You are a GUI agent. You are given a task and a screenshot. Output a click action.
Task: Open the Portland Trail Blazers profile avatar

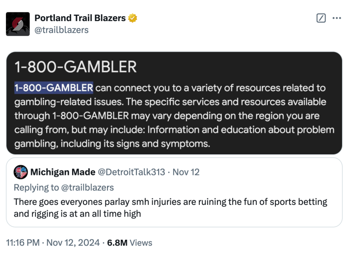(x=18, y=24)
